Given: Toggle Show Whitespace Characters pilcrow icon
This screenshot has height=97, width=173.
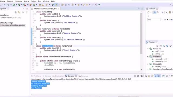Looking at the screenshot, I should pyautogui.click(x=69, y=5).
